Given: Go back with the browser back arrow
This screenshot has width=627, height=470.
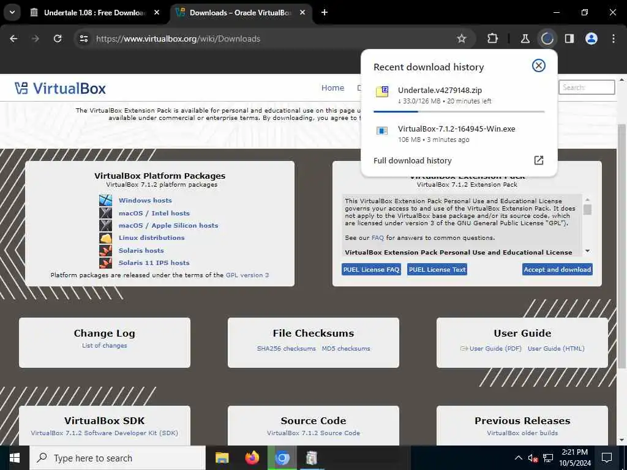Looking at the screenshot, I should click(13, 39).
